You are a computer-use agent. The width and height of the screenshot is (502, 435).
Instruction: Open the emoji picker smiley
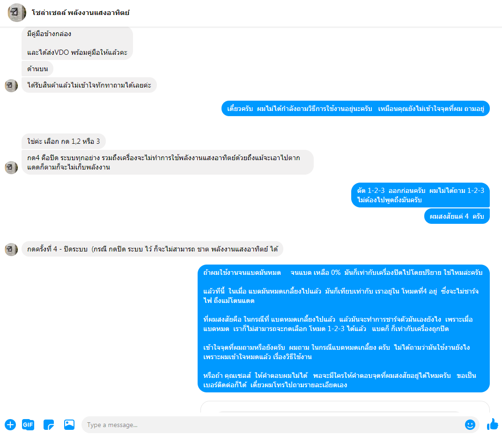tap(470, 425)
